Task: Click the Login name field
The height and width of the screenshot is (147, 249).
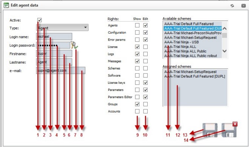Action: (54, 36)
